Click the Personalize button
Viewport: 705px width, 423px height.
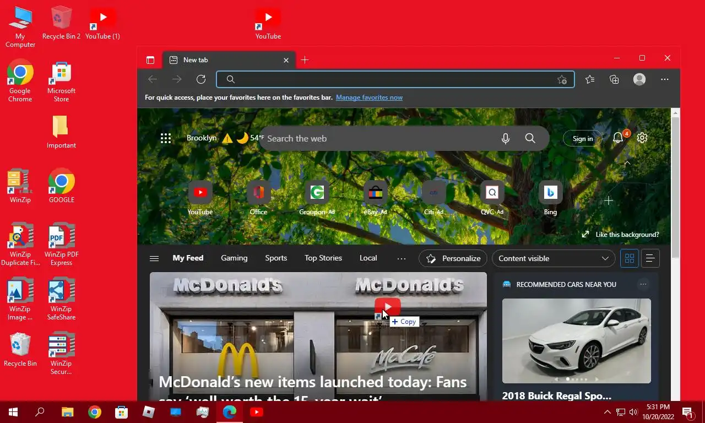click(x=453, y=258)
